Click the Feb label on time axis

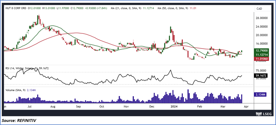[x=199, y=107]
